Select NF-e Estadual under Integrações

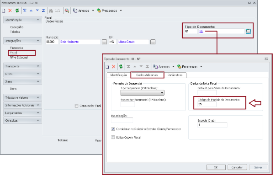(x=19, y=58)
